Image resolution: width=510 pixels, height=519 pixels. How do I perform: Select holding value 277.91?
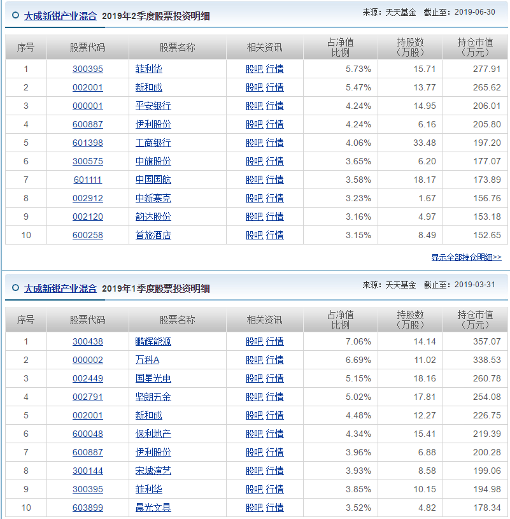point(486,69)
